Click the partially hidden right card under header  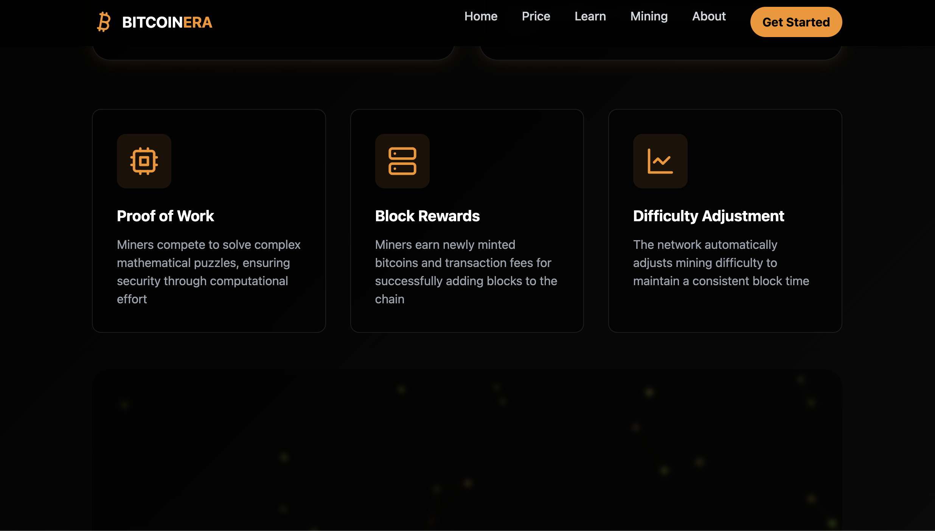(660, 52)
